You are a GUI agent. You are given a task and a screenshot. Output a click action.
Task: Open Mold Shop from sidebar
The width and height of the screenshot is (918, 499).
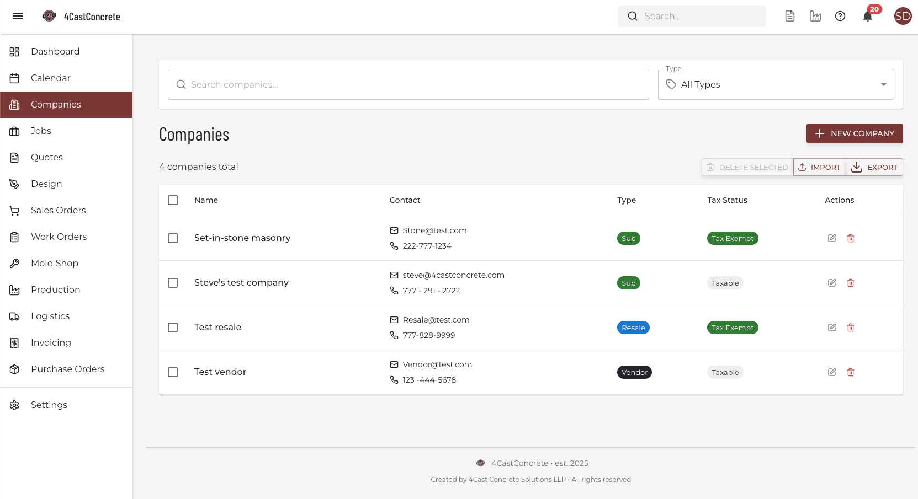55,263
